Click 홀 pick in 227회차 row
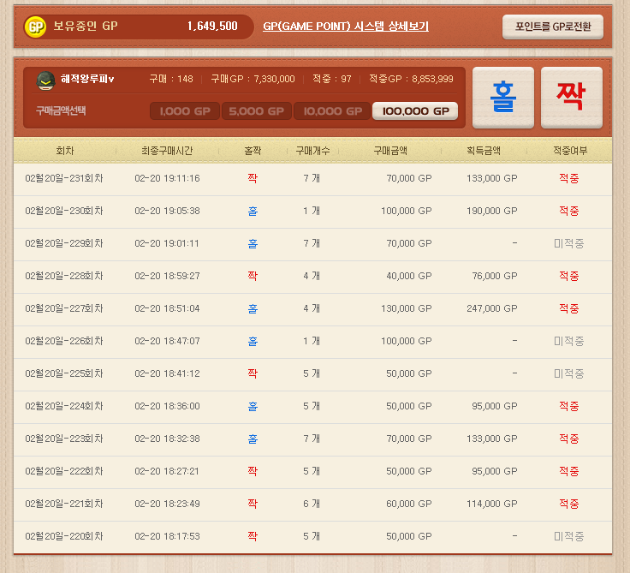This screenshot has height=573, width=630. click(x=253, y=309)
